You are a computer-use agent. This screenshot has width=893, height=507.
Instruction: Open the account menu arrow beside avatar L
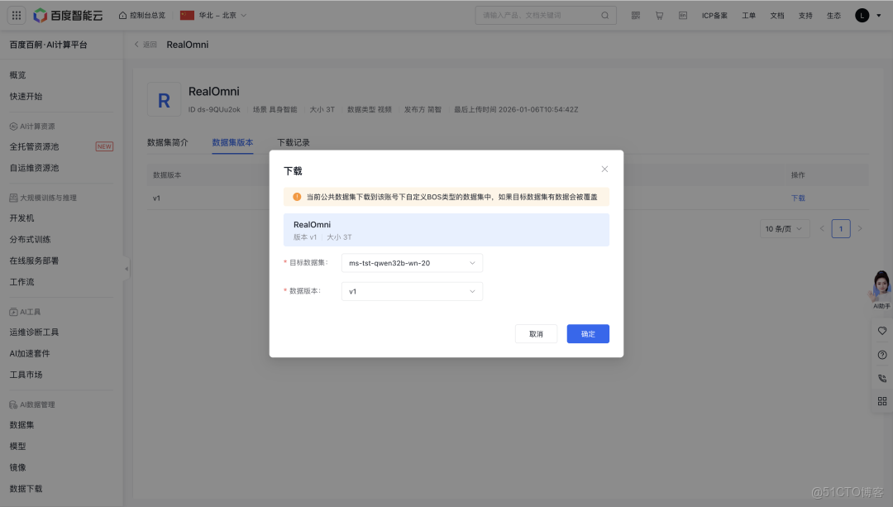(877, 14)
